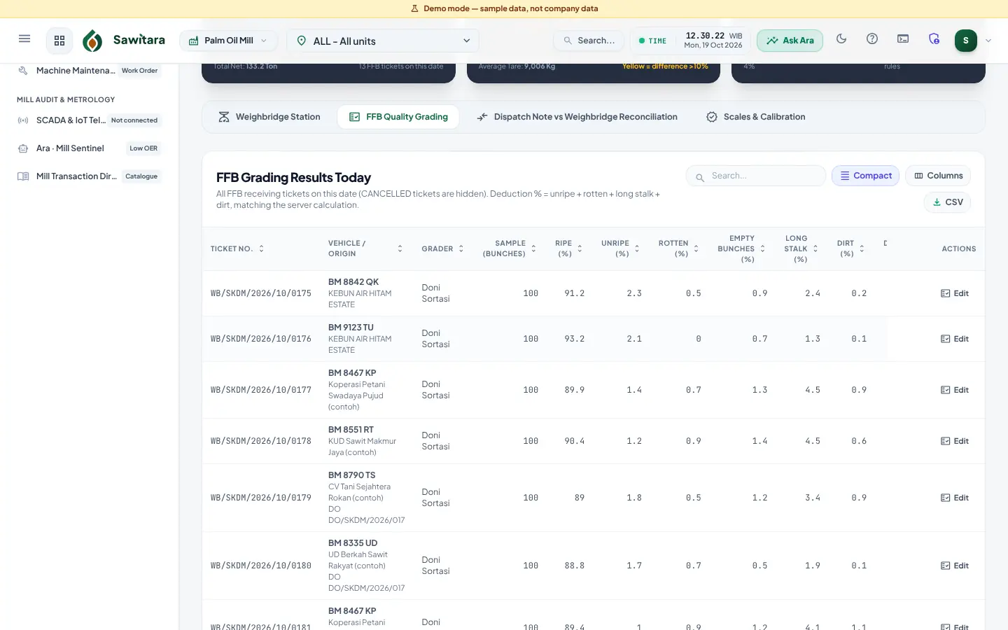Open the ALL - All units dropdown
Viewport: 1008px width, 630px height.
coord(384,41)
